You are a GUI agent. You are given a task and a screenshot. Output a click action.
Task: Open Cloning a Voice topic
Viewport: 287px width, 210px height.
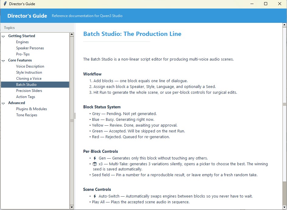coord(29,79)
